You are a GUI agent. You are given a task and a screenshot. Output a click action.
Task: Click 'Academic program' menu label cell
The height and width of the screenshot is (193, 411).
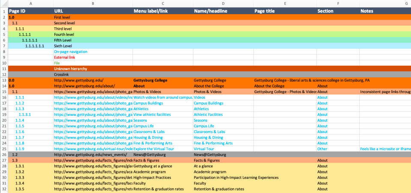tap(163, 172)
